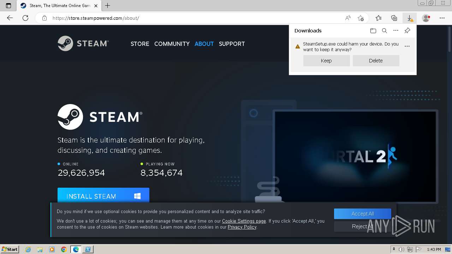
Task: Open the Cookie Settings page link
Action: pos(244,221)
